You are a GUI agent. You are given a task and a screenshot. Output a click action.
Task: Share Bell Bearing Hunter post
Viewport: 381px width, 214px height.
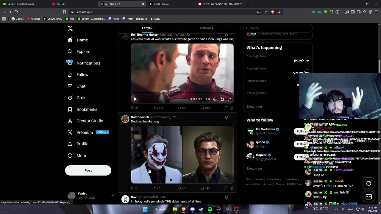232,108
